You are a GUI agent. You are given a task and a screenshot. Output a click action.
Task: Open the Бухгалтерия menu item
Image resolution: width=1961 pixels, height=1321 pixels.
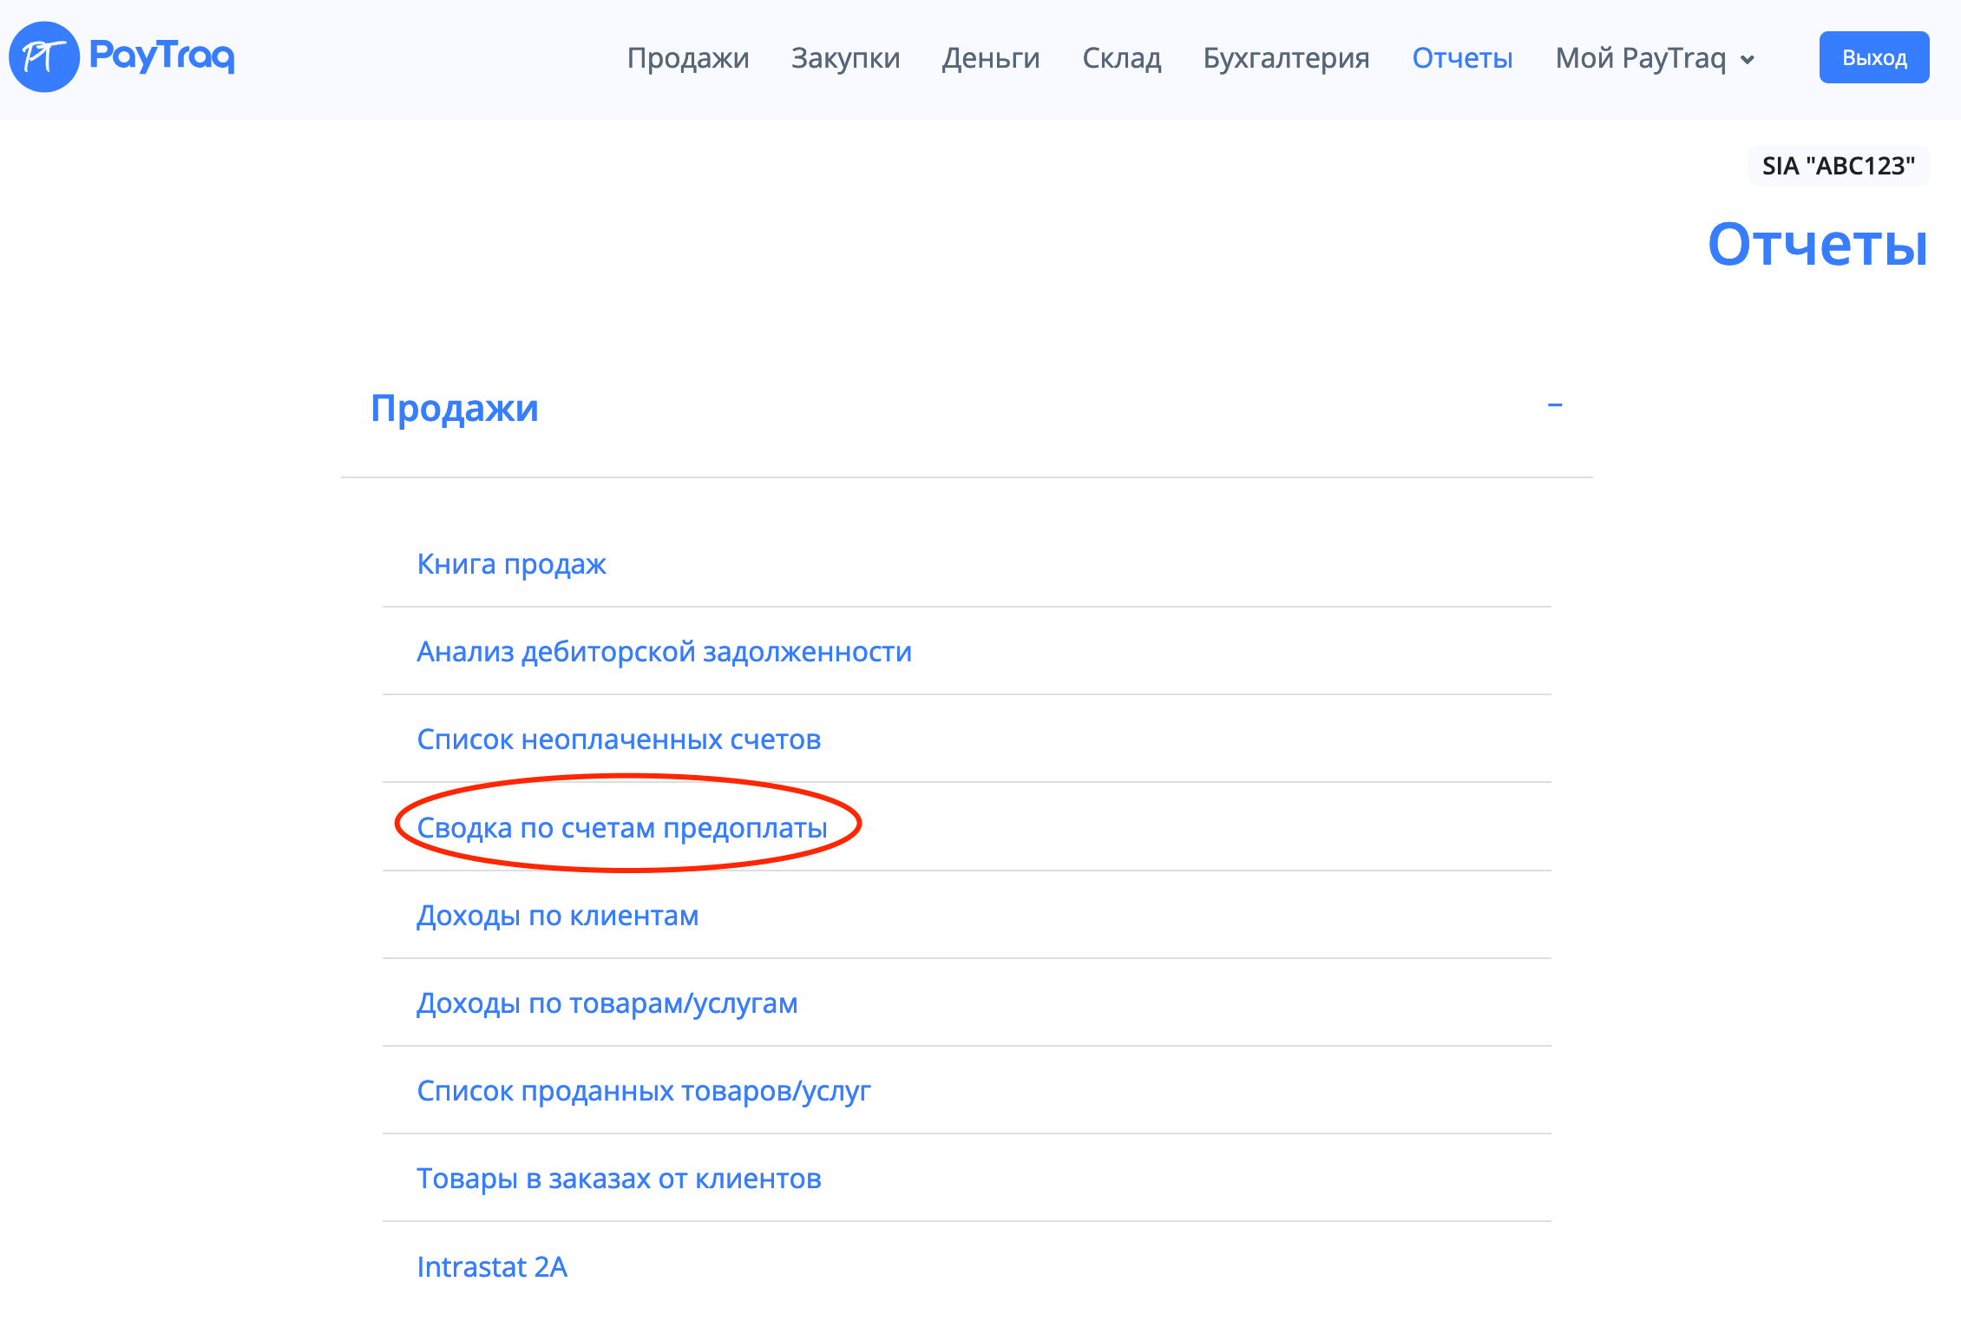tap(1286, 58)
